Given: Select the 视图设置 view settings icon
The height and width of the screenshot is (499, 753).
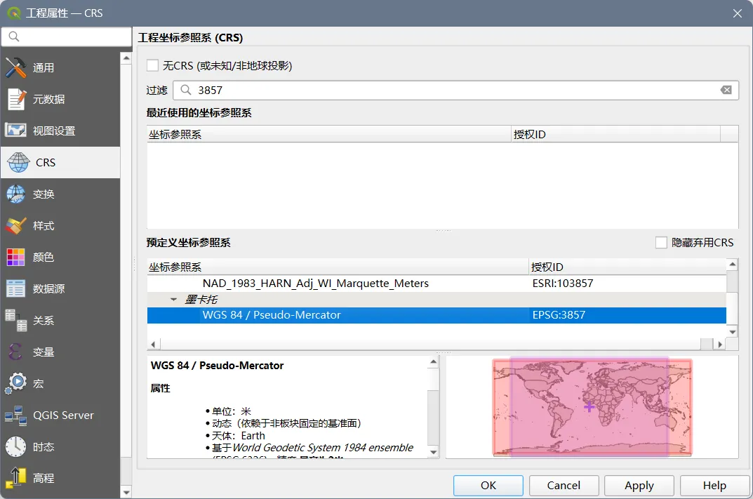Looking at the screenshot, I should pos(16,130).
